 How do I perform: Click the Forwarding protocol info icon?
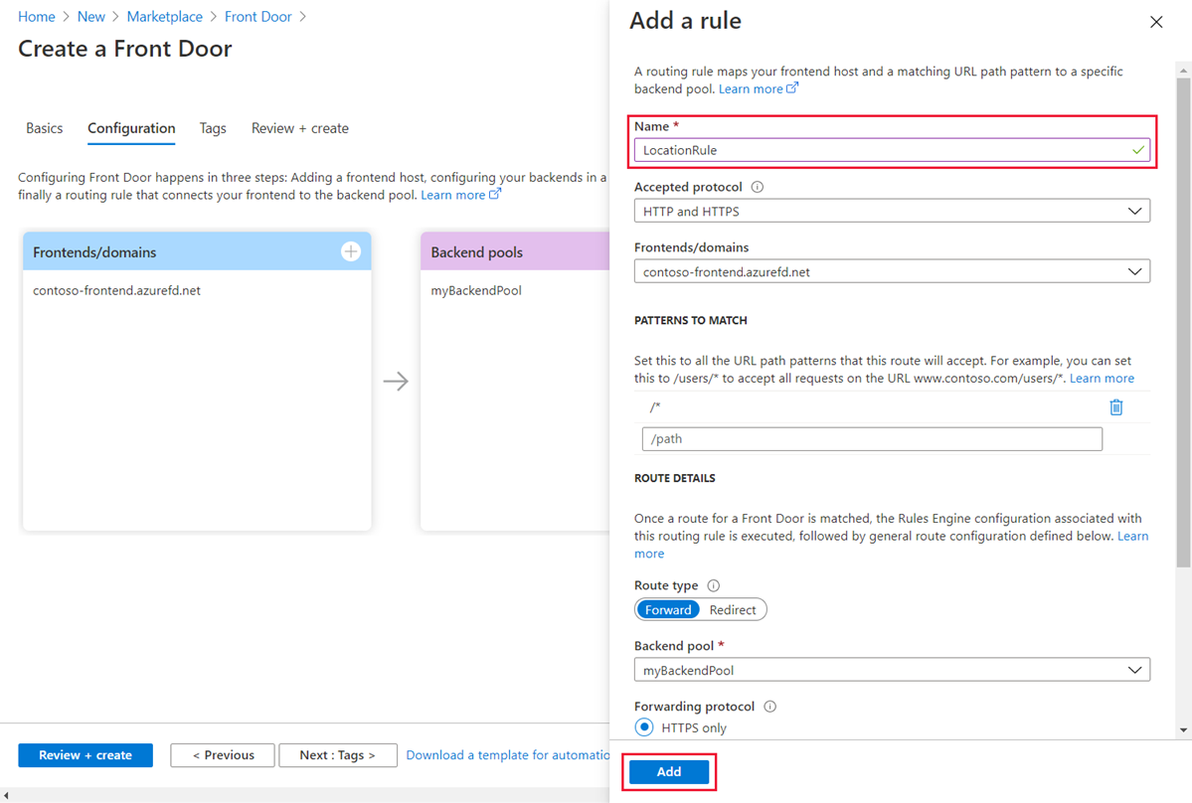pyautogui.click(x=769, y=707)
